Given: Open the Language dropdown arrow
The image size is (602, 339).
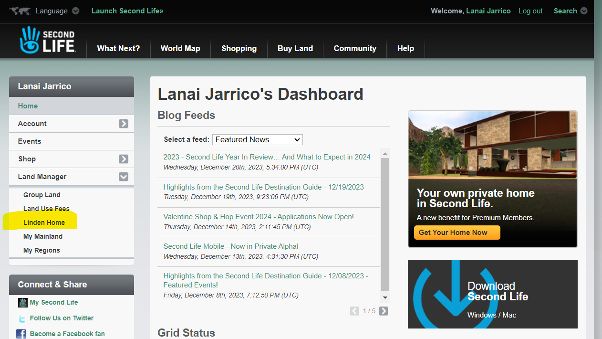Looking at the screenshot, I should tap(75, 11).
